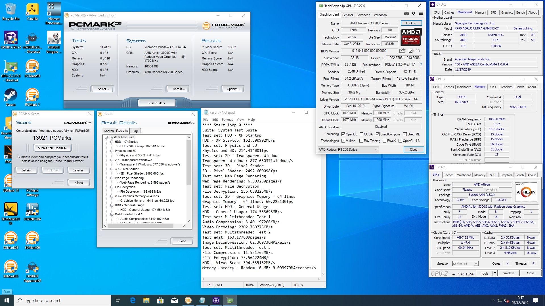The width and height of the screenshot is (545, 306).
Task: Click GPU-Z refresh icon
Action: (414, 13)
